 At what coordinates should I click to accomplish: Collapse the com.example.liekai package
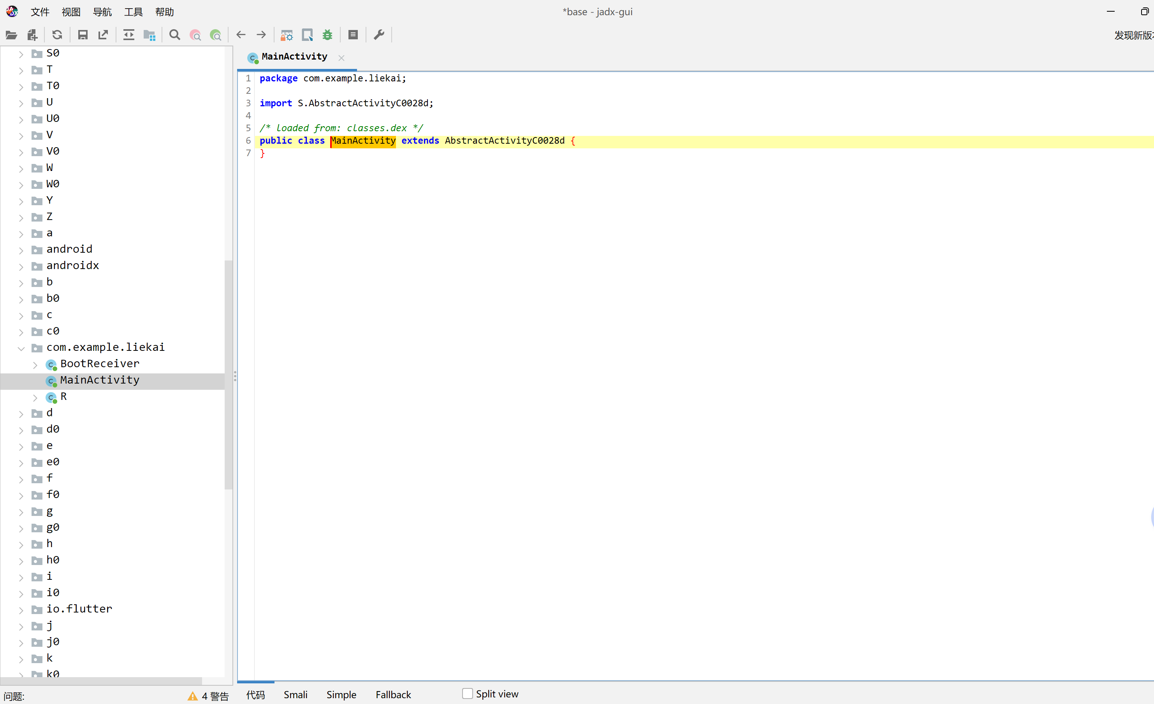(21, 348)
